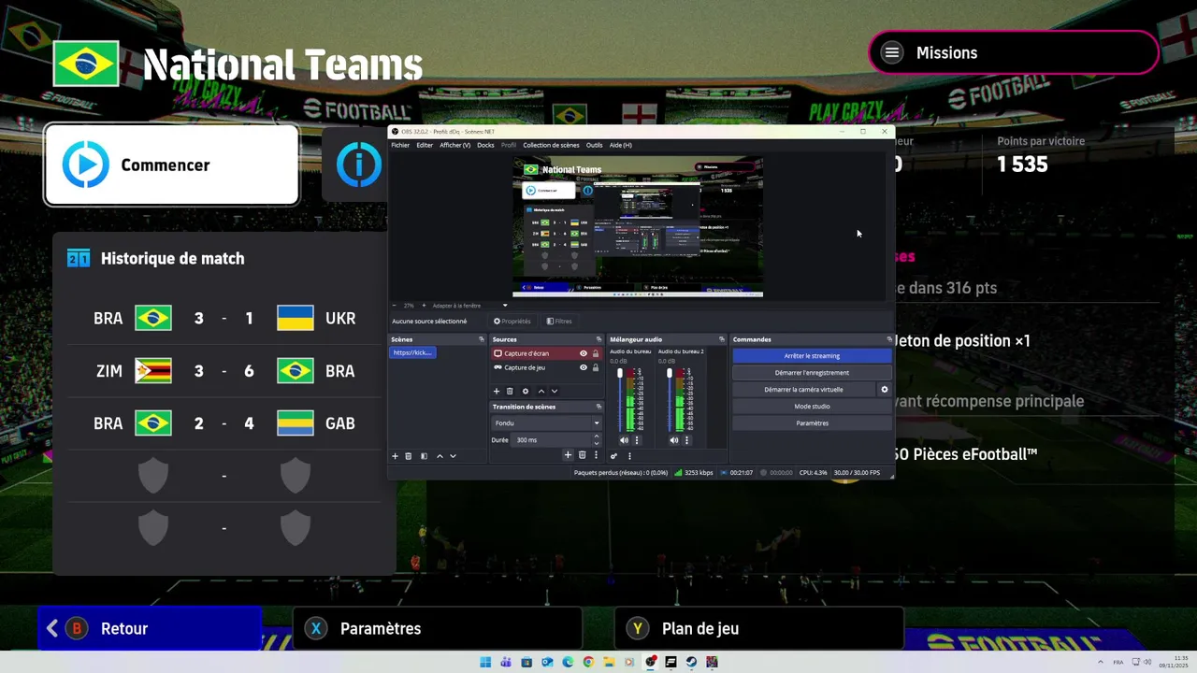Open audio mixer three-dot menu at bottom
The width and height of the screenshot is (1197, 673).
click(x=629, y=456)
